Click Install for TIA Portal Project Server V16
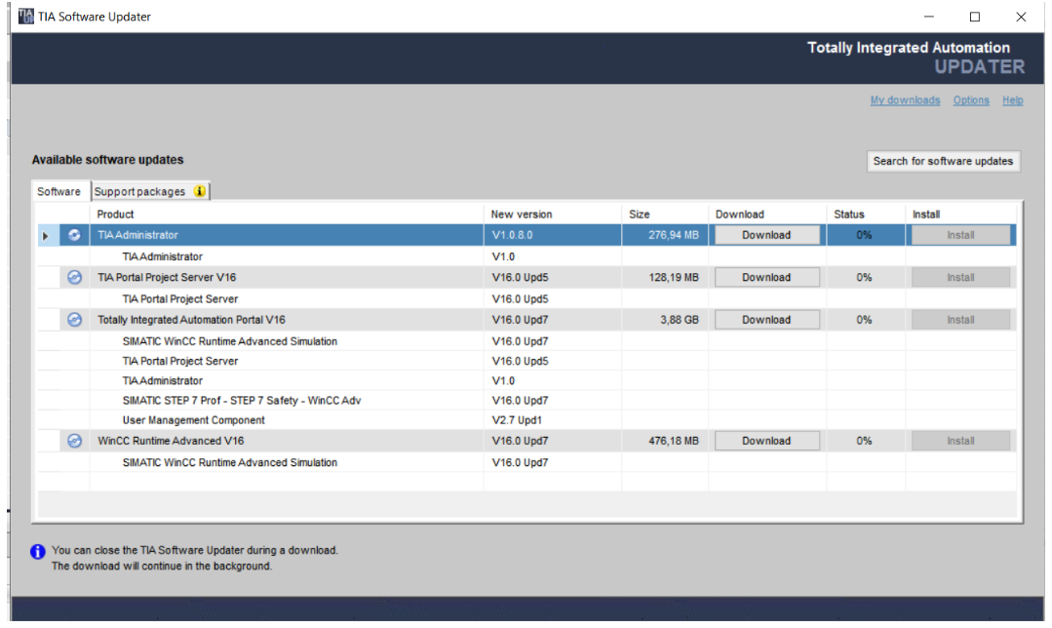Viewport: 1052px width, 628px height. [x=960, y=277]
